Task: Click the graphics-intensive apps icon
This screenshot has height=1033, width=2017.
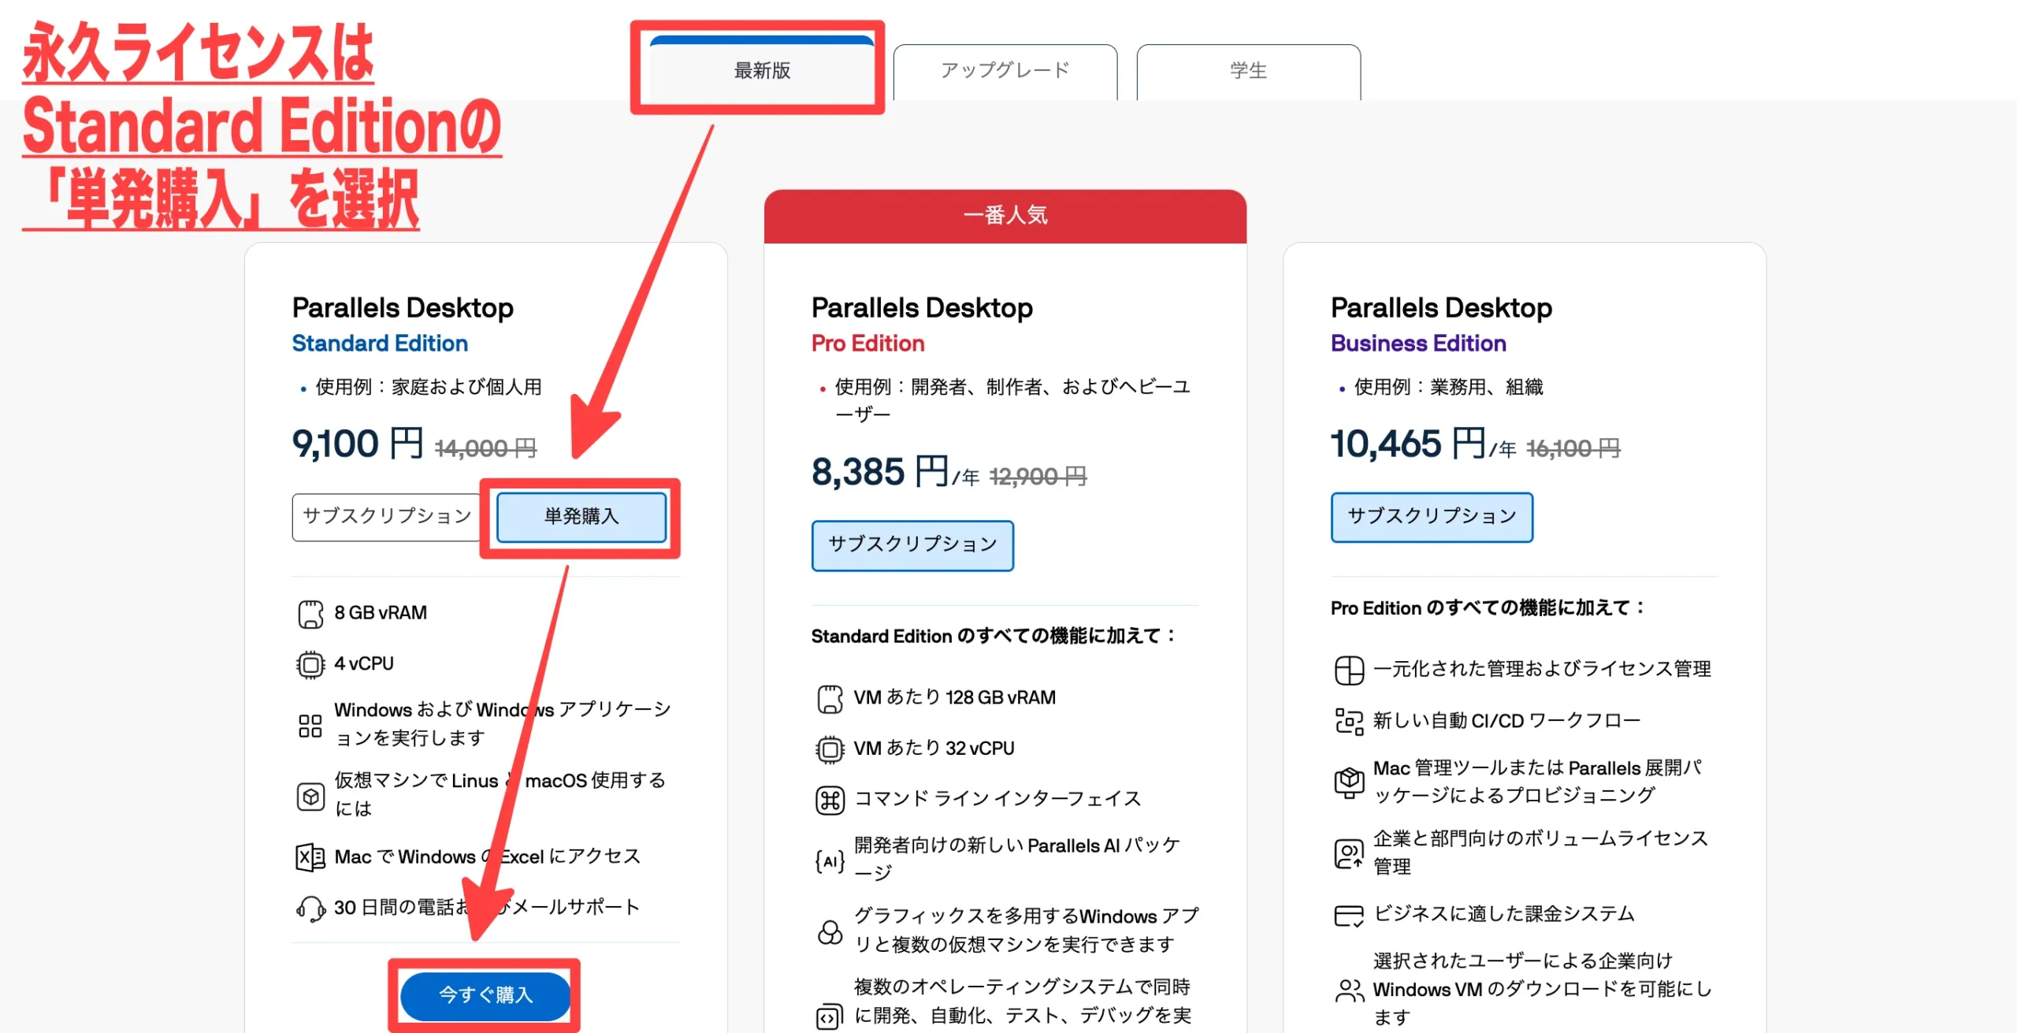Action: click(830, 932)
